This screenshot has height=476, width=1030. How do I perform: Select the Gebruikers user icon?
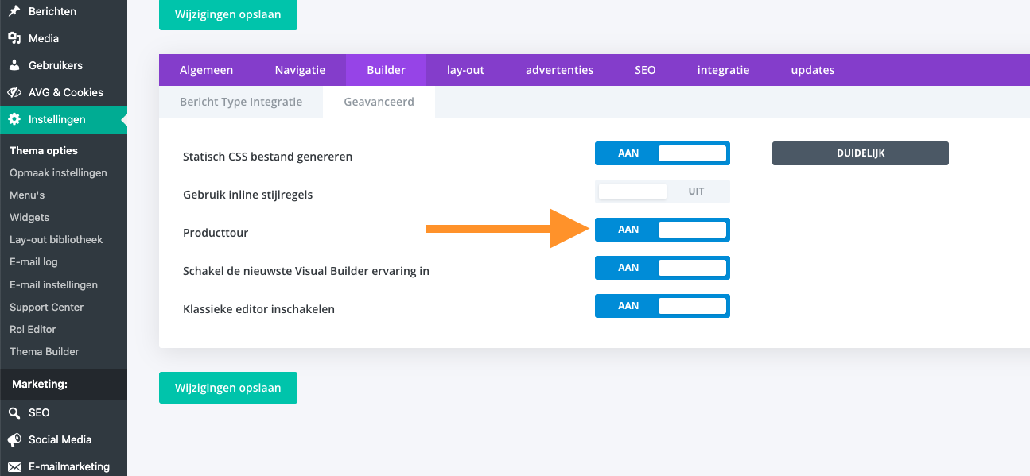(x=14, y=65)
